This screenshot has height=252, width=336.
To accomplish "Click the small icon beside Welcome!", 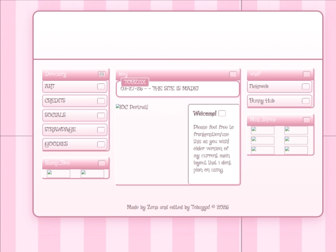I will coord(222,113).
